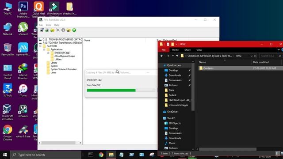Viewport: 283px width, 159px height.
Task: Go back in File Explorer
Action: [162, 56]
